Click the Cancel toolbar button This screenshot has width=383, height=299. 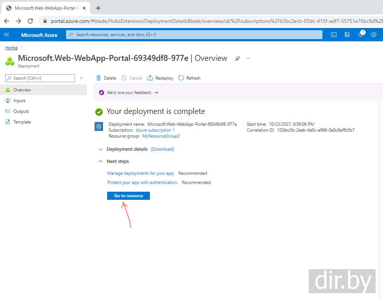pos(132,78)
